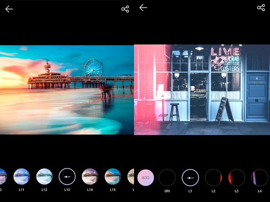Select the ORI original option
The image size is (270, 202).
[167, 178]
